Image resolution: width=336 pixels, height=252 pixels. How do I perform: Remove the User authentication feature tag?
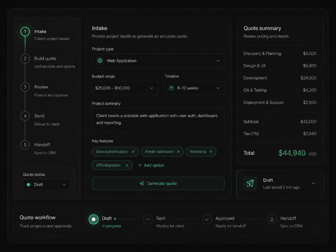(133, 152)
